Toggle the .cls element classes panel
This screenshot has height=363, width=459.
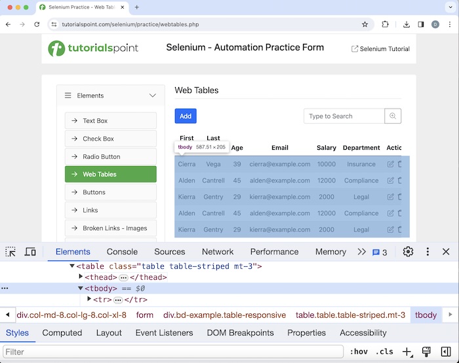pos(385,352)
